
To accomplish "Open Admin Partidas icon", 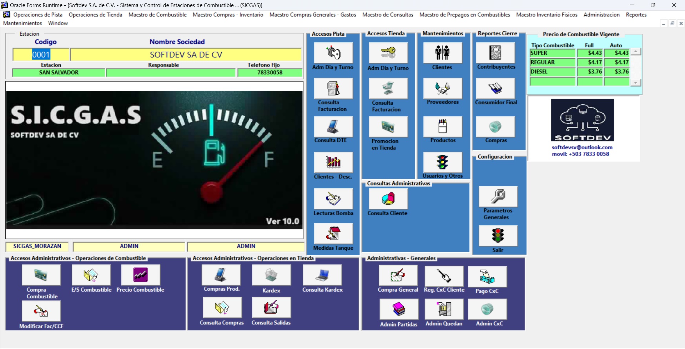I will pos(399,309).
